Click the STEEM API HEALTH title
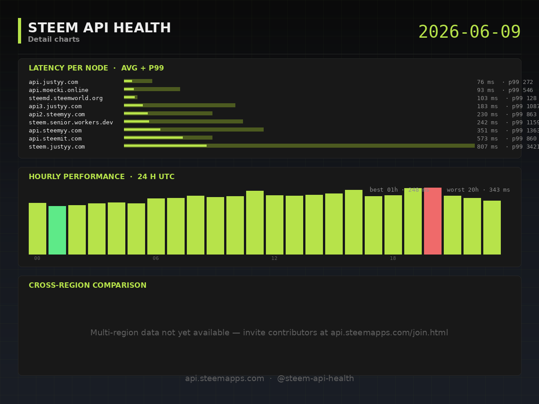The height and width of the screenshot is (404, 539). coord(99,28)
